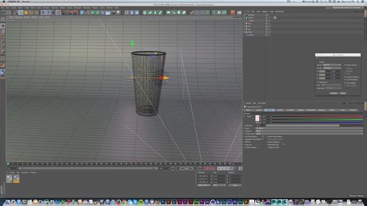Viewport: 367px width, 206px height.
Task: Toggle the Z axis lock
Action: tap(53, 13)
